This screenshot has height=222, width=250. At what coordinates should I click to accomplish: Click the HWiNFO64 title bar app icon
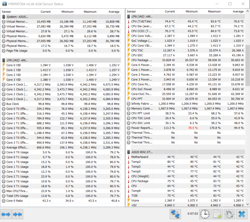click(x=5, y=4)
